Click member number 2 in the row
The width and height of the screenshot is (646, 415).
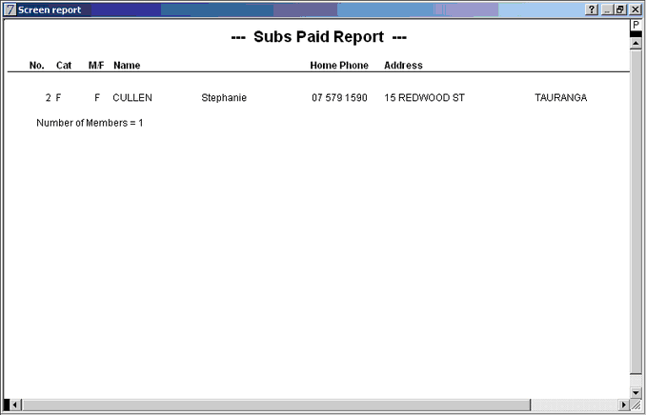pyautogui.click(x=49, y=98)
